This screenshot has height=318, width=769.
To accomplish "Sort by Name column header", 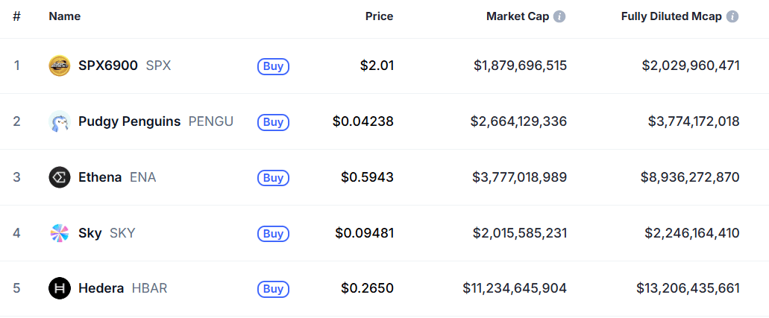I will [65, 16].
